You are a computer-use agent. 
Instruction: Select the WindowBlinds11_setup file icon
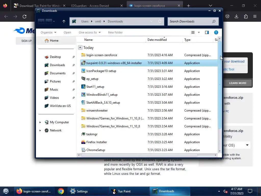(x=83, y=94)
